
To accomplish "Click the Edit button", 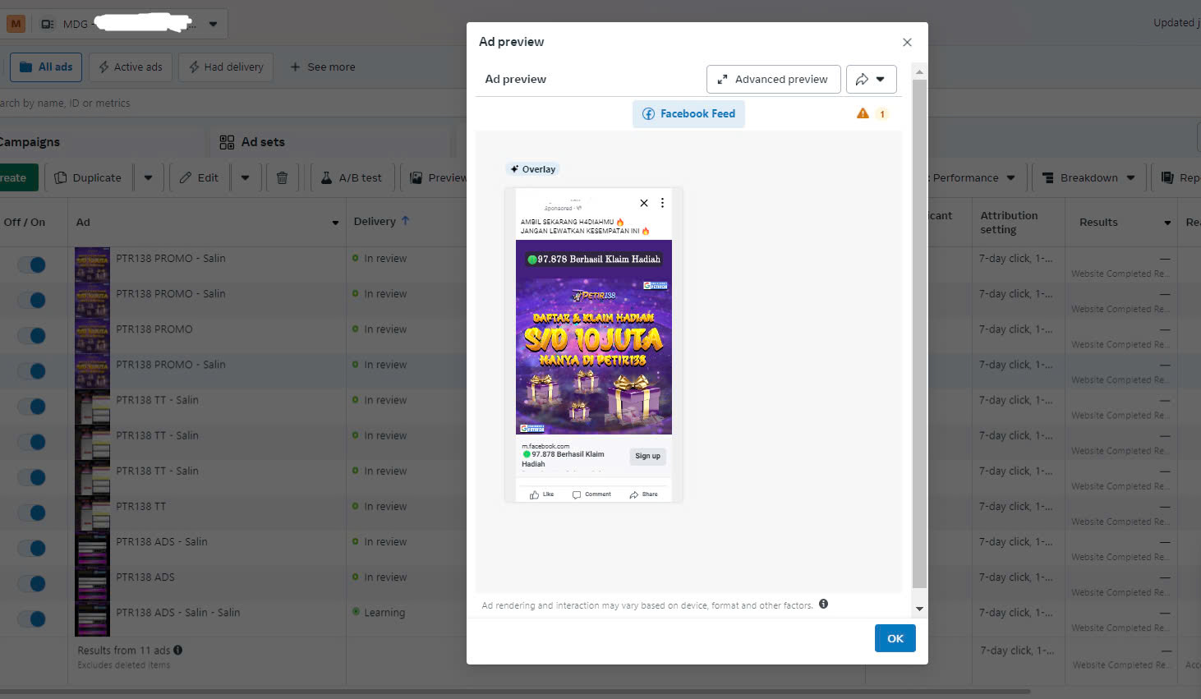I will [x=200, y=177].
